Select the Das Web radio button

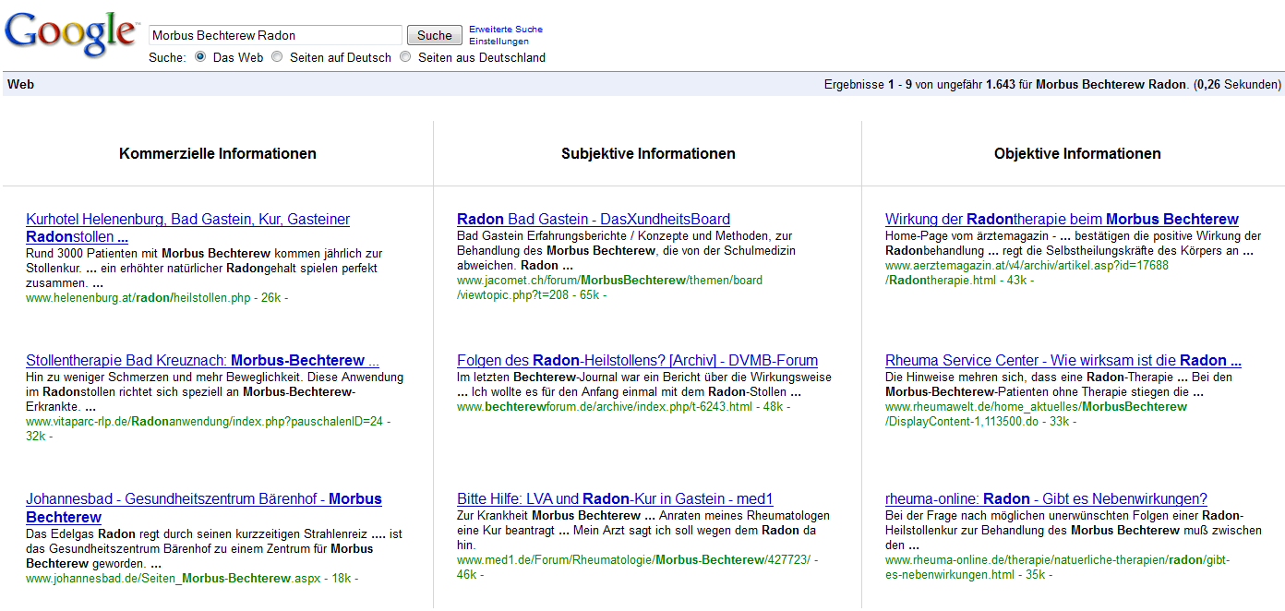coord(200,57)
